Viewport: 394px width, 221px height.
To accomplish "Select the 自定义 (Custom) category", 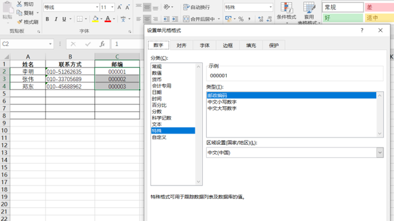I will [x=159, y=138].
